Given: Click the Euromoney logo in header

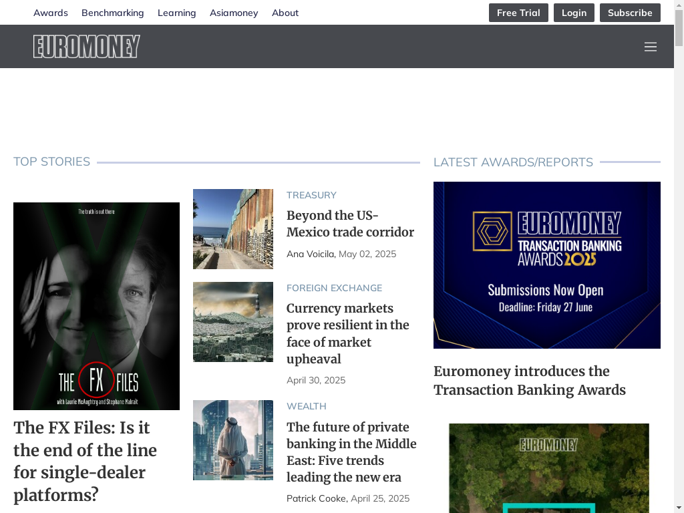Looking at the screenshot, I should click(86, 46).
